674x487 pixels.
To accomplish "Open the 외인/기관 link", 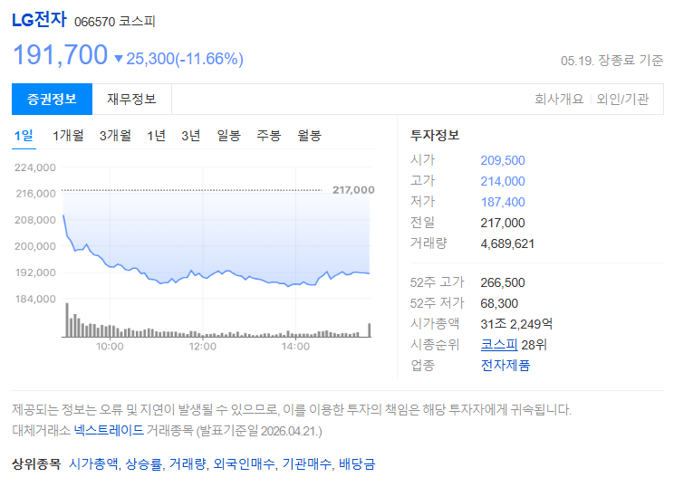I will (622, 100).
